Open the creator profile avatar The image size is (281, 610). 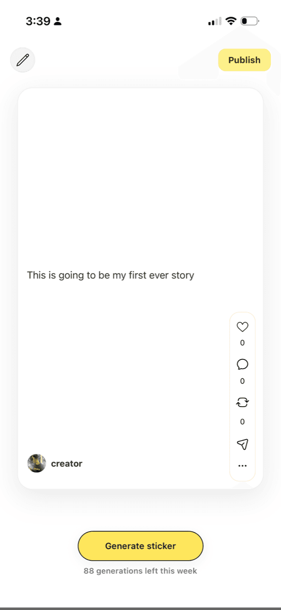(37, 464)
